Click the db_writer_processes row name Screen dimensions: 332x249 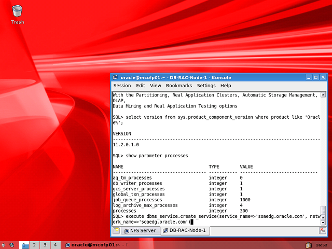click(x=137, y=183)
